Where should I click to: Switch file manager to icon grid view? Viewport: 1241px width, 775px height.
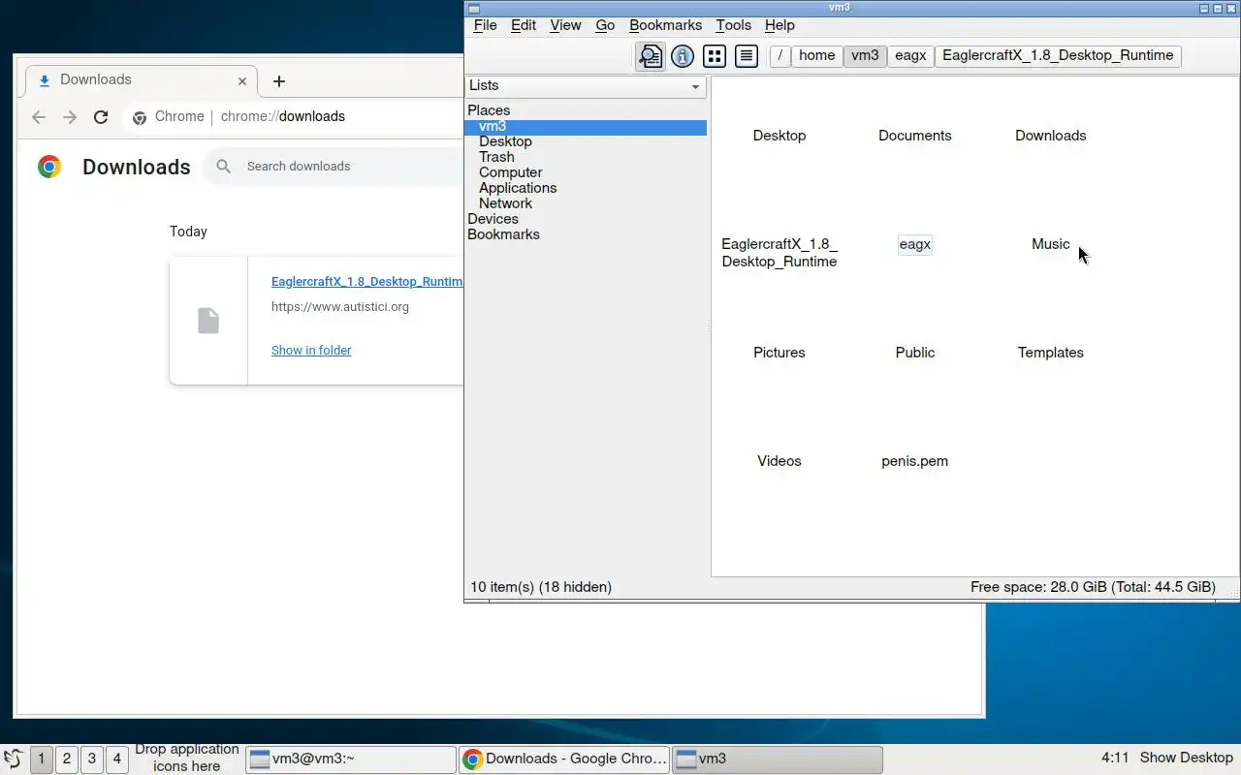click(715, 56)
